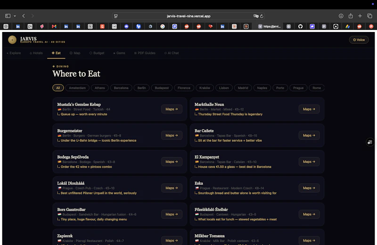Click the translate icon in address bar
This screenshot has height=245, width=377.
click(256, 16)
